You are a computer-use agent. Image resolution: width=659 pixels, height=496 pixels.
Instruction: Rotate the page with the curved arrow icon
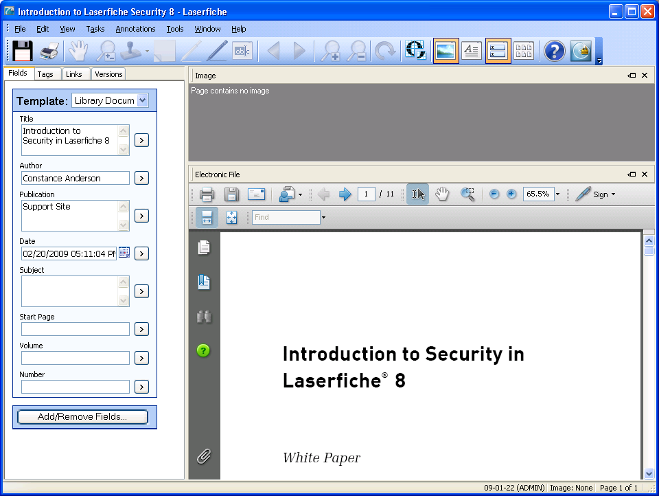point(385,52)
